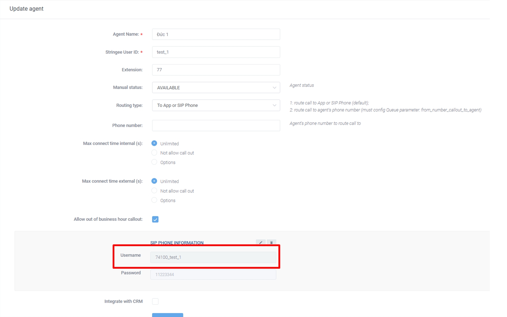The image size is (507, 317).
Task: Choose Not allow call out for internal
Action: coord(154,153)
